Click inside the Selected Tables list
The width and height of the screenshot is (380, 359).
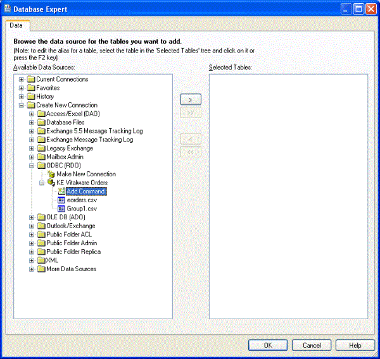(288, 197)
